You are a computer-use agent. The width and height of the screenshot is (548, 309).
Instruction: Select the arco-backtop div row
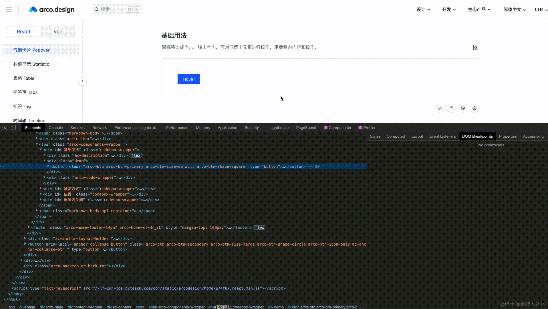point(74,266)
